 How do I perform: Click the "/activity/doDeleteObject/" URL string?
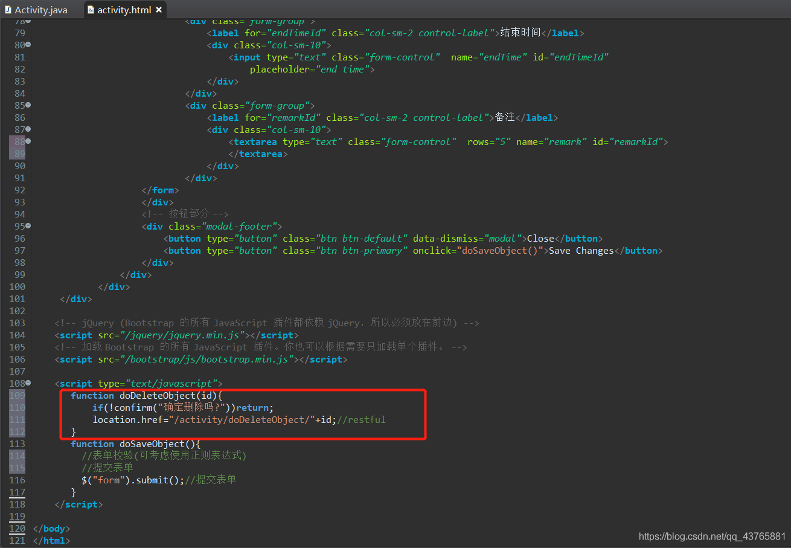pos(242,420)
